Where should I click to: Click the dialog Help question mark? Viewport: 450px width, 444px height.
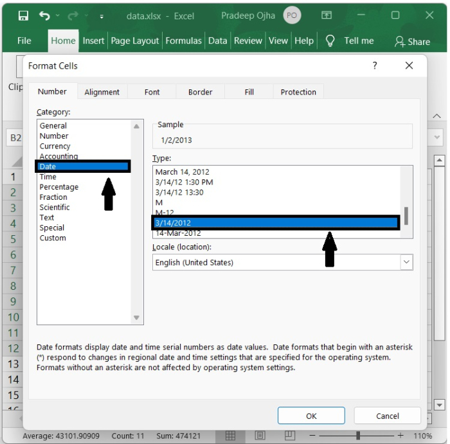click(x=375, y=66)
